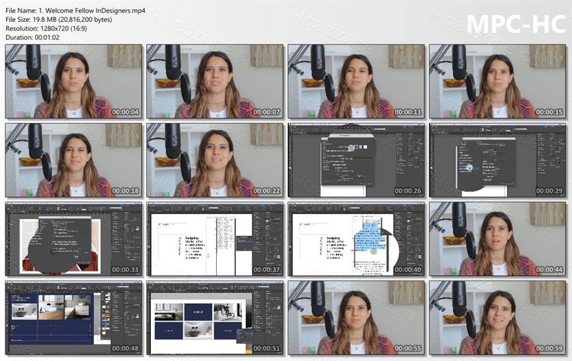Select the final frame stamped 00:00:59

pyautogui.click(x=498, y=318)
